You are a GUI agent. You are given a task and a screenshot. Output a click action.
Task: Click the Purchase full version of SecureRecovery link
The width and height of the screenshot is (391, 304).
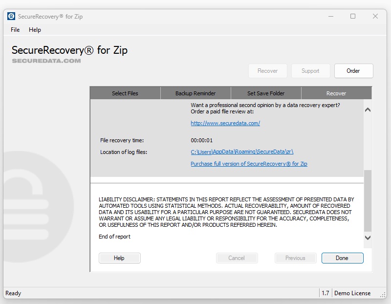tap(249, 164)
